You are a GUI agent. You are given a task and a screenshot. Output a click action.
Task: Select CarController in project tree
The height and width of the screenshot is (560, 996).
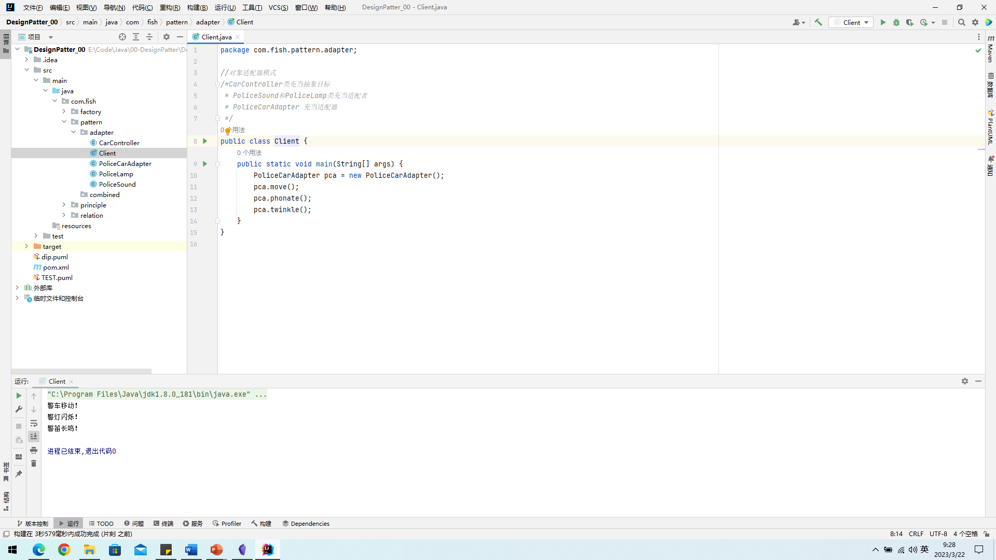[x=119, y=143]
